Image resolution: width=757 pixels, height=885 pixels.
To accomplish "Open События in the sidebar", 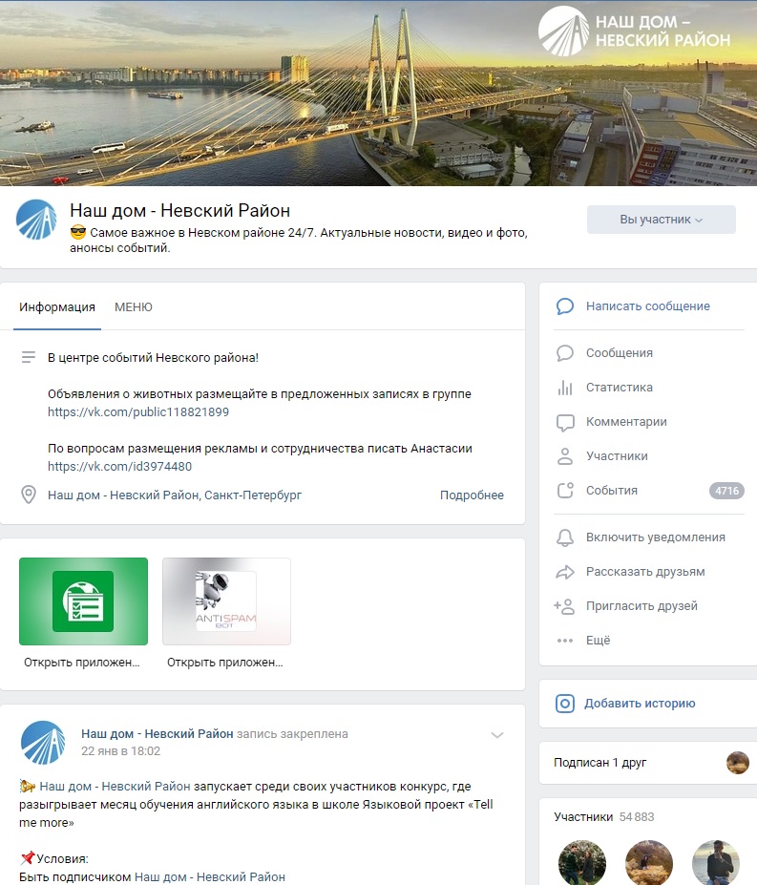I will 611,491.
